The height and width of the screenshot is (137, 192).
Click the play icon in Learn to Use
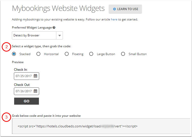pos(114,9)
